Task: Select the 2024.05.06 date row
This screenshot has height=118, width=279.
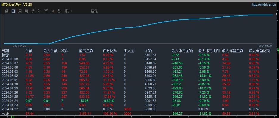Action: tap(10, 67)
